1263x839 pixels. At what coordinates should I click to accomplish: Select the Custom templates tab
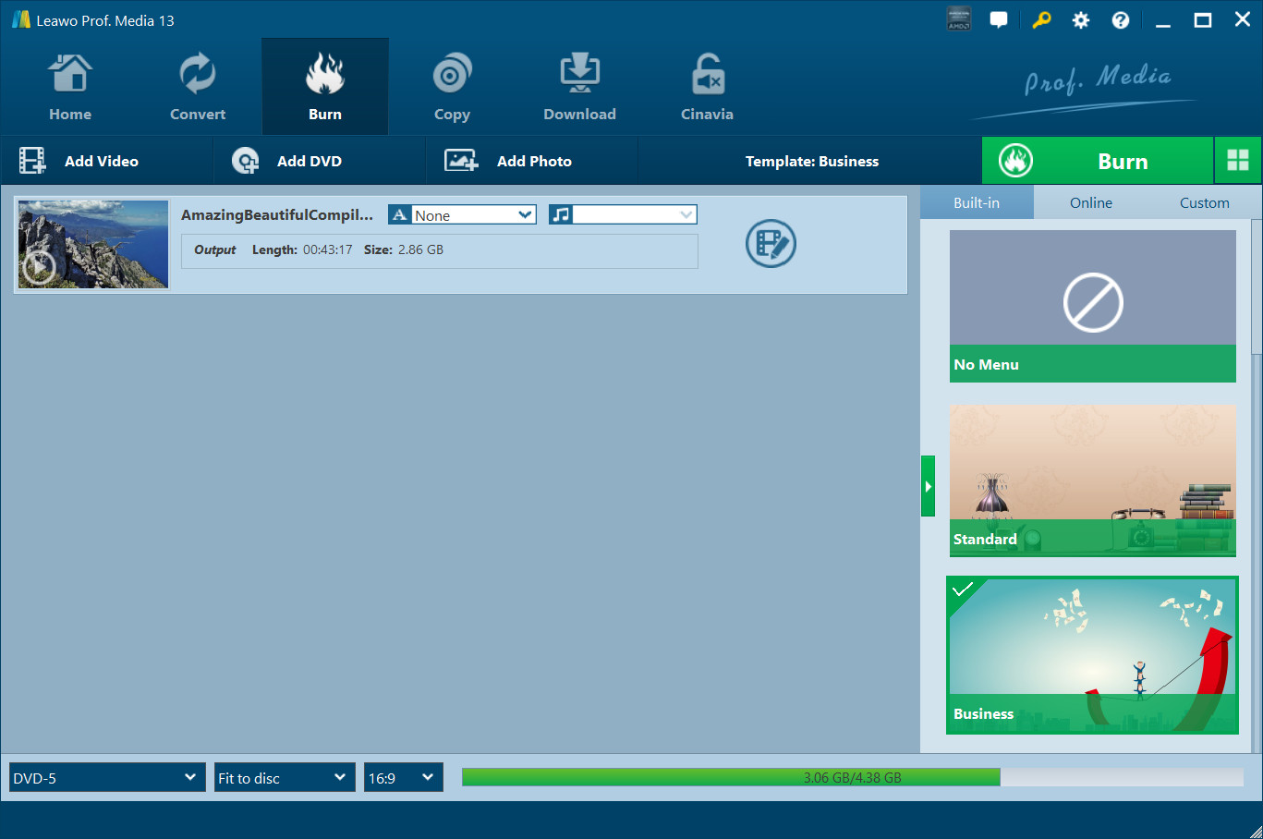click(1204, 203)
